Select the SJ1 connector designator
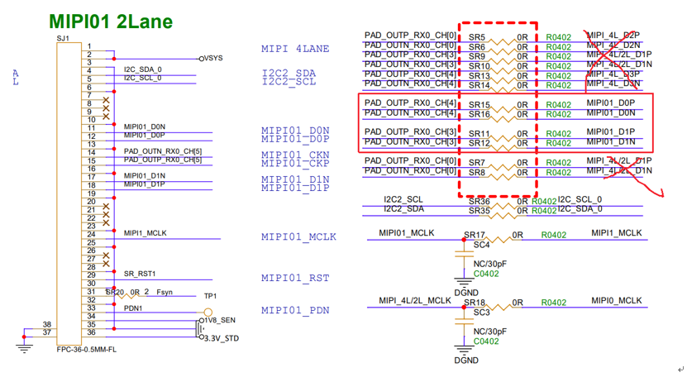This screenshot has width=687, height=377. coord(63,39)
